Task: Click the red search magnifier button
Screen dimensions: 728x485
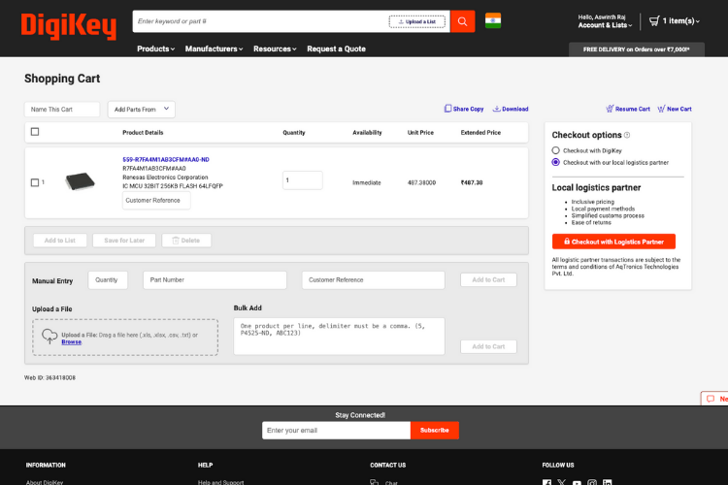Action: click(x=462, y=21)
